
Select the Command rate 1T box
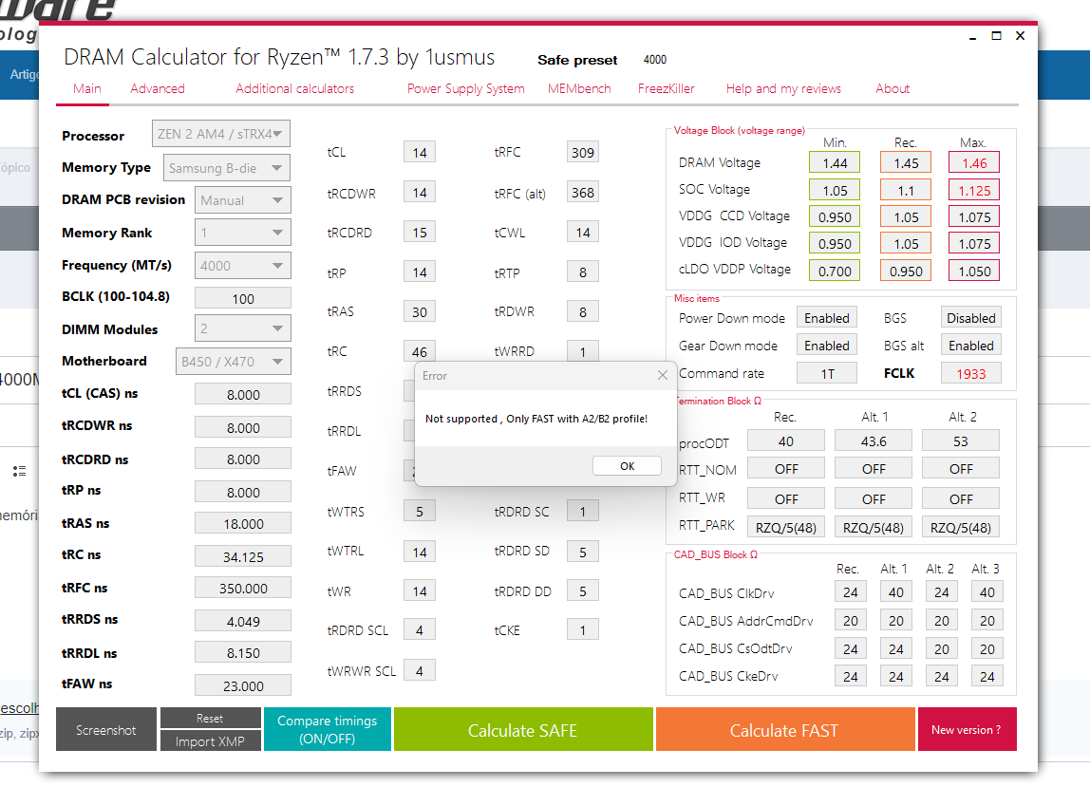click(827, 373)
